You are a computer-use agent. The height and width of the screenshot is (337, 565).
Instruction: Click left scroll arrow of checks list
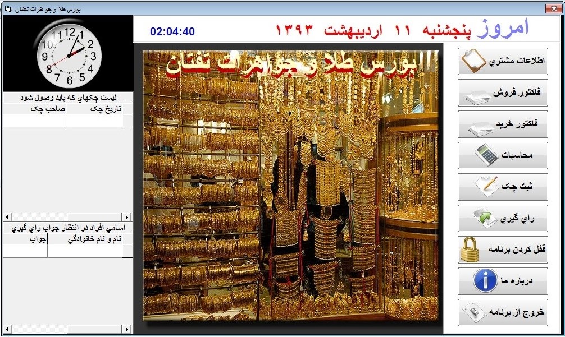[7, 217]
